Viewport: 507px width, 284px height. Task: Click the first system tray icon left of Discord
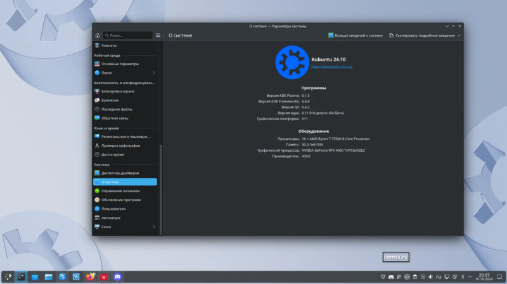[x=383, y=277]
